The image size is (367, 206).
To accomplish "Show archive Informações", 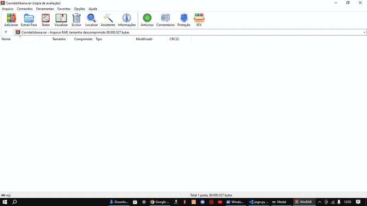I will point(127,19).
